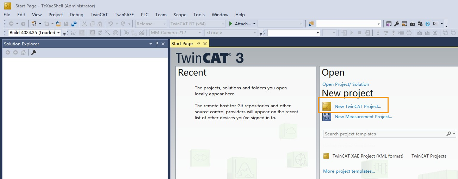This screenshot has height=179, width=458.
Task: Click the Solution Explorer properties wrench icon
Action: coord(34,52)
